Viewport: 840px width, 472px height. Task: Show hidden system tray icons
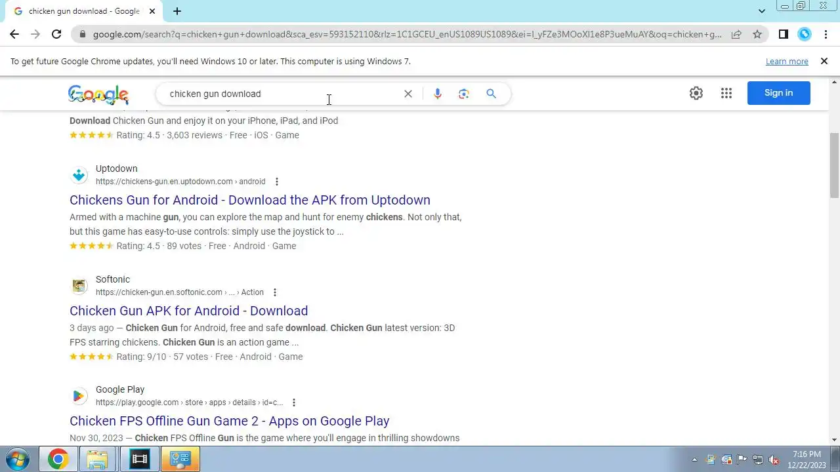coord(694,460)
